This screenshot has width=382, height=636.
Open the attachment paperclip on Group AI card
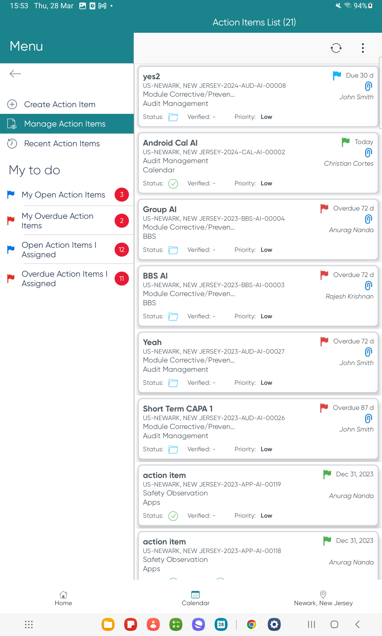point(368,219)
